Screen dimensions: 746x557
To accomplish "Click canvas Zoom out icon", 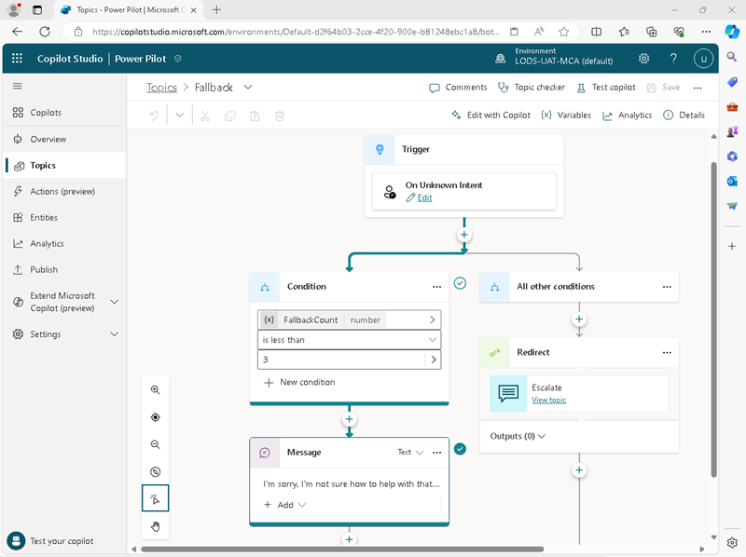I will [155, 444].
